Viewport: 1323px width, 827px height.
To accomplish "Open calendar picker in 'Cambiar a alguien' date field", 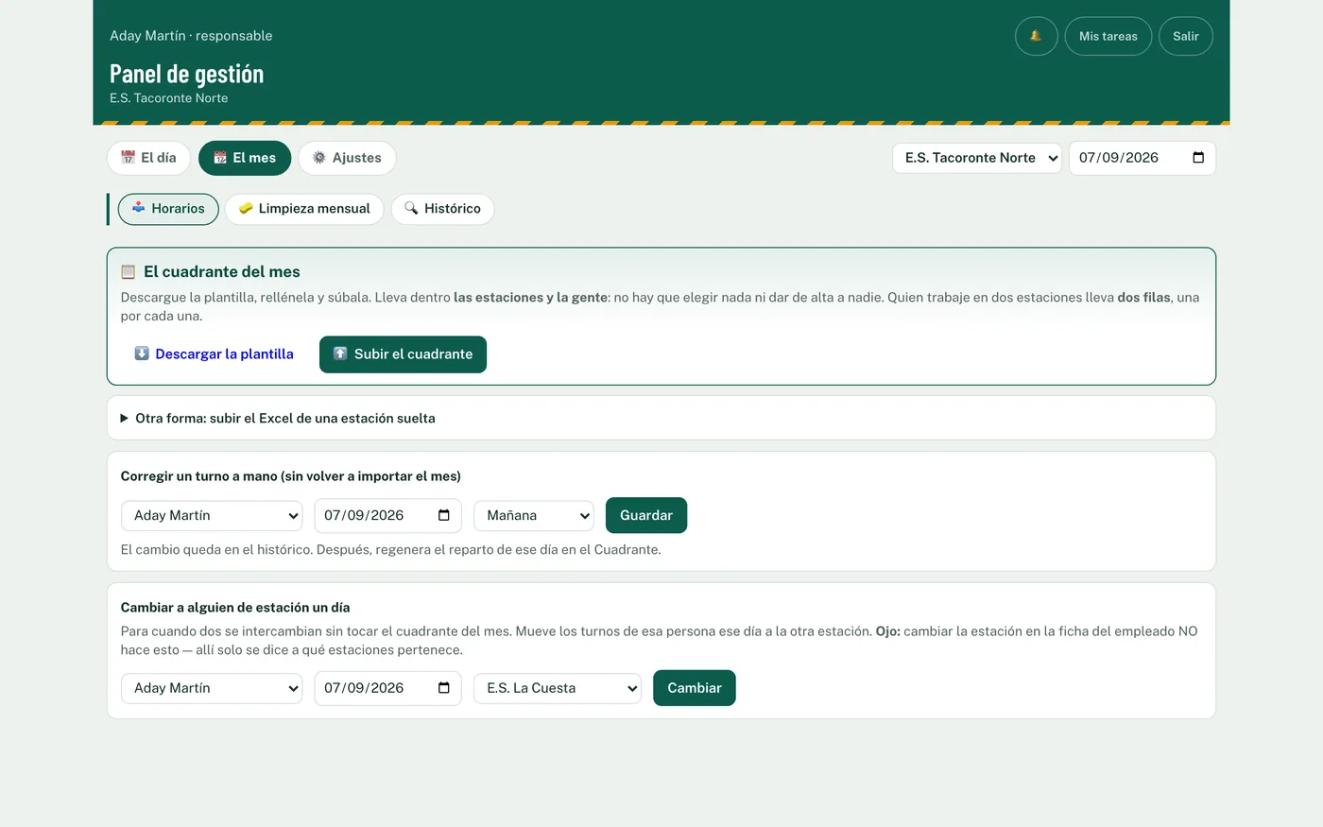I will click(444, 688).
